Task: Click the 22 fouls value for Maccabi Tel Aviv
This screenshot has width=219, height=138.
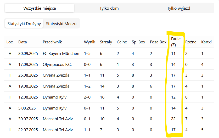Action: point(173,119)
